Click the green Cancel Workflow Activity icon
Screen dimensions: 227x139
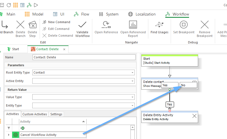pyautogui.click(x=16, y=135)
